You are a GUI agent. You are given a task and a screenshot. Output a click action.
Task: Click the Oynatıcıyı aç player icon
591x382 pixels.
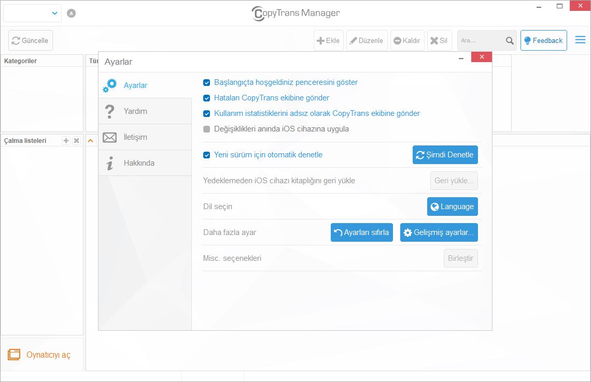pos(14,355)
